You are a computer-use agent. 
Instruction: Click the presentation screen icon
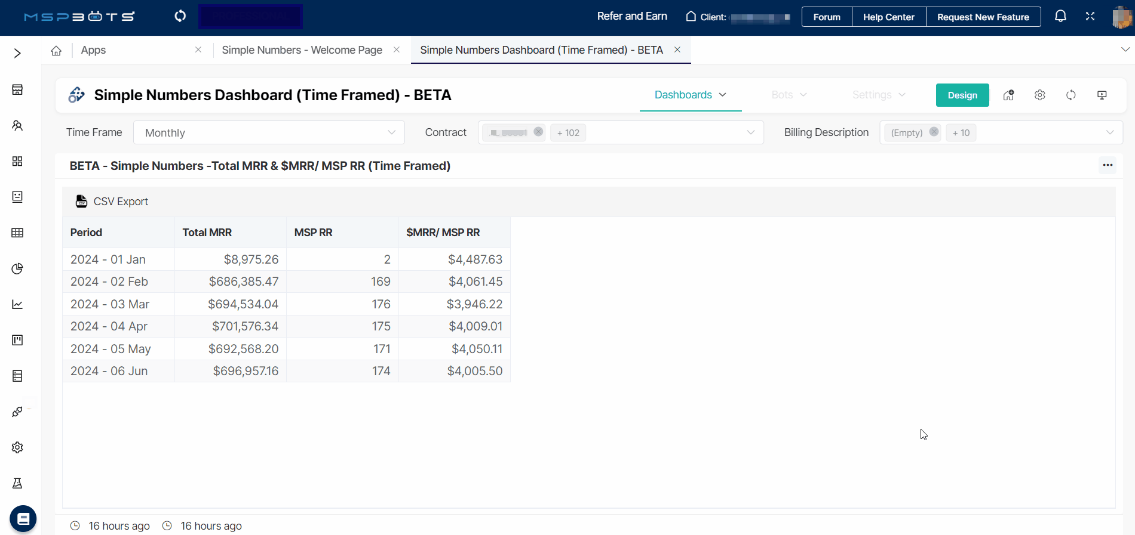click(1102, 95)
